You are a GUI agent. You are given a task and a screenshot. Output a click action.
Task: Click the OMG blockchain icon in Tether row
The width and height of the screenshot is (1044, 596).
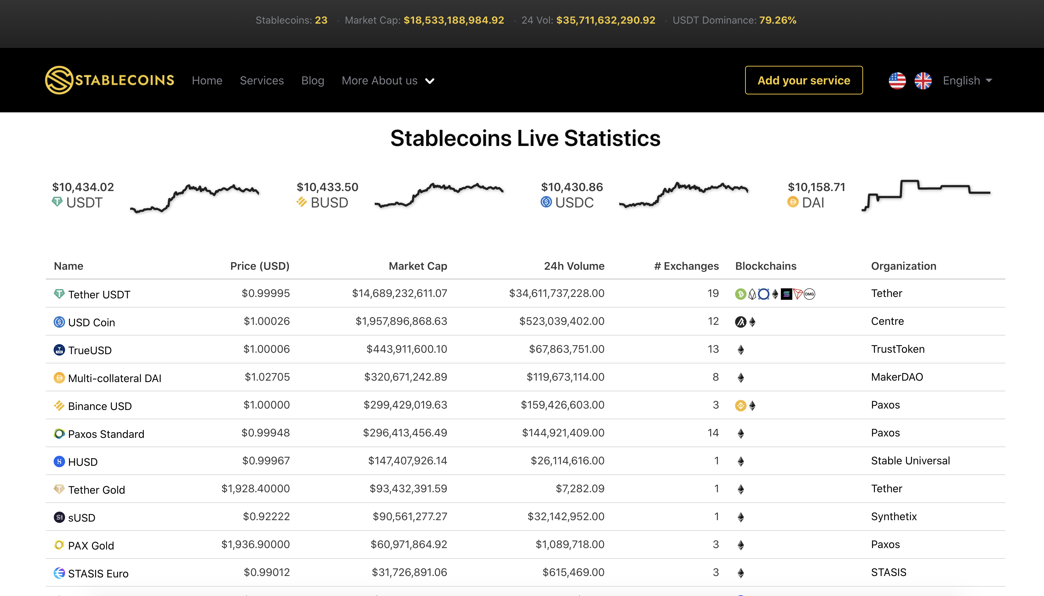point(809,294)
